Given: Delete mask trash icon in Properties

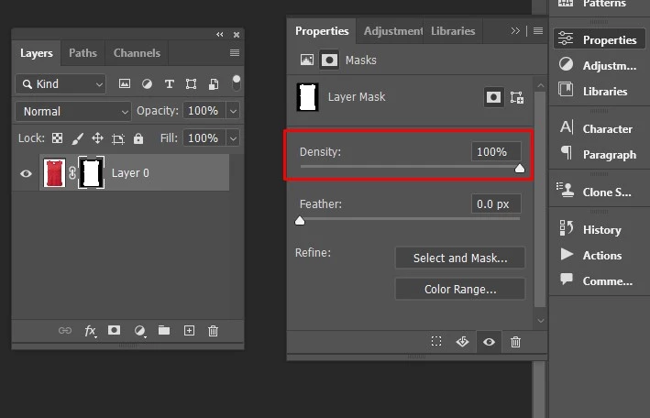Looking at the screenshot, I should (515, 342).
